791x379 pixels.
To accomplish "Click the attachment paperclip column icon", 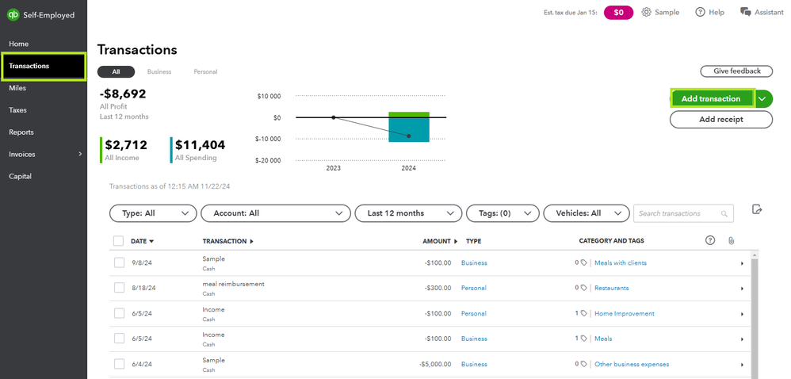I will tap(731, 240).
